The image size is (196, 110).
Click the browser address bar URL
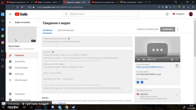click(60, 7)
